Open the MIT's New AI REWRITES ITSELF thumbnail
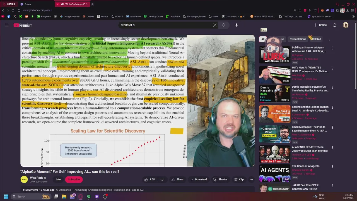 click(275, 75)
